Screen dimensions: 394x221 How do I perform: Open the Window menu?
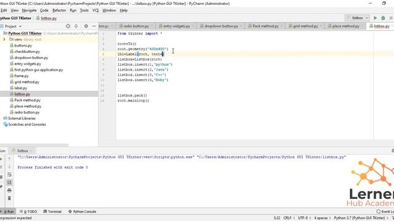click(109, 10)
